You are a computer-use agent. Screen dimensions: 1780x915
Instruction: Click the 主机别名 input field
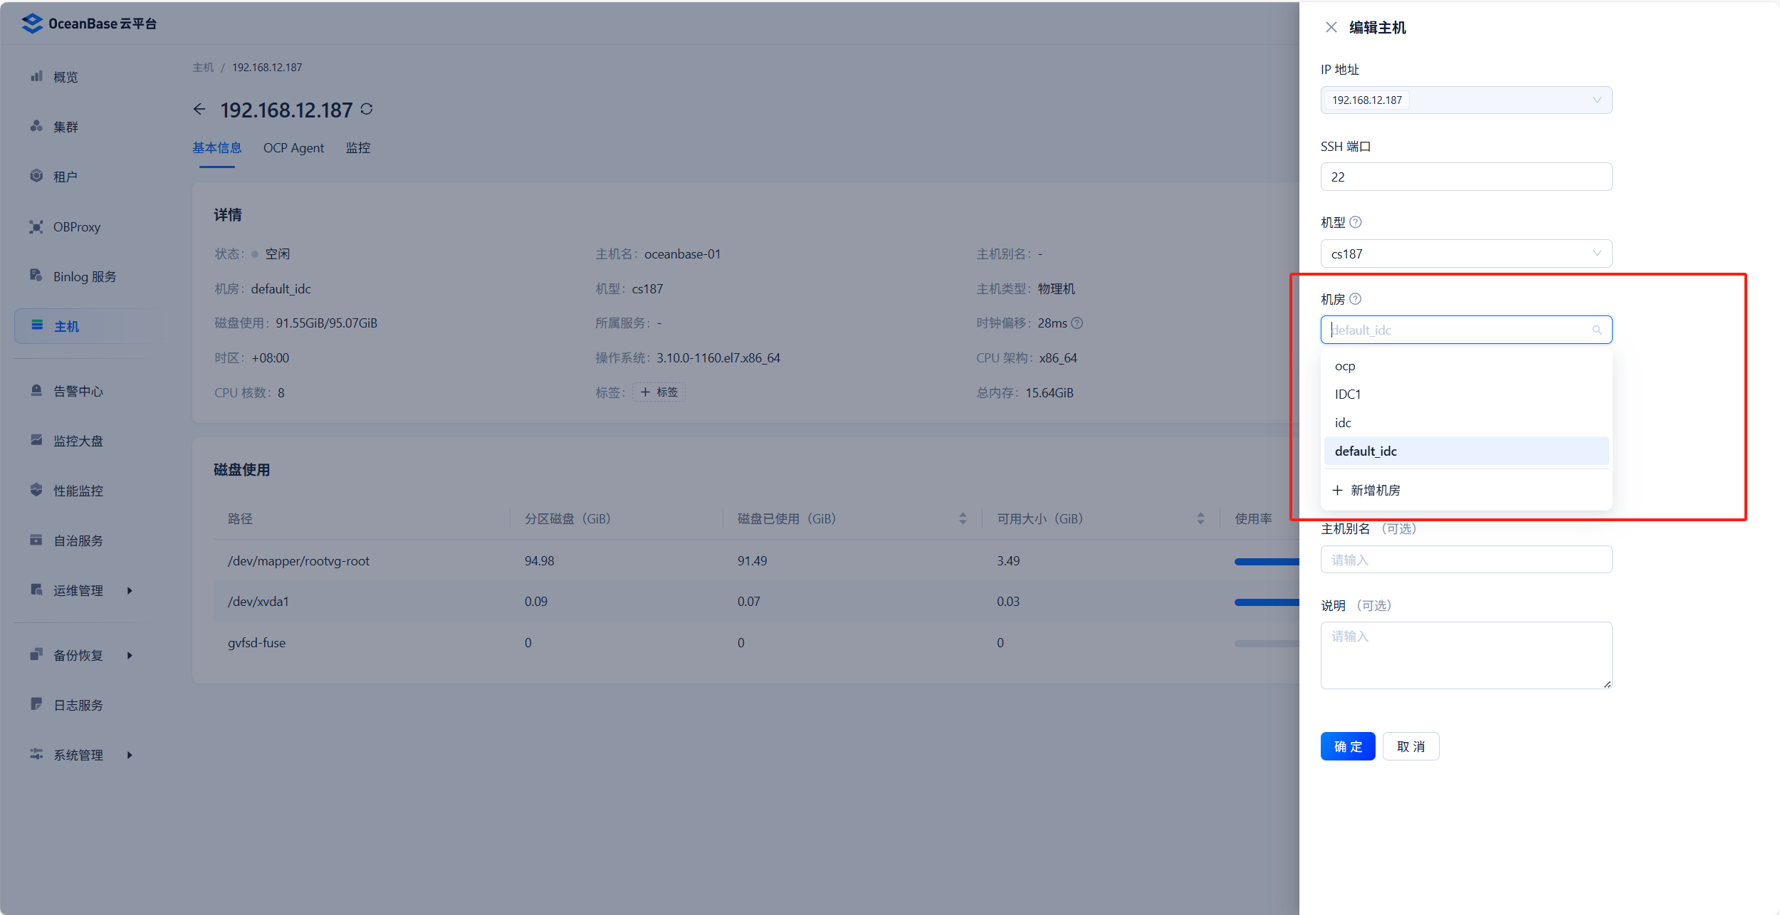coord(1466,560)
